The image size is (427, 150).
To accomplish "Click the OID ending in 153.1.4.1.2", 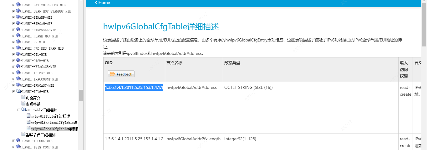I will [x=134, y=139].
